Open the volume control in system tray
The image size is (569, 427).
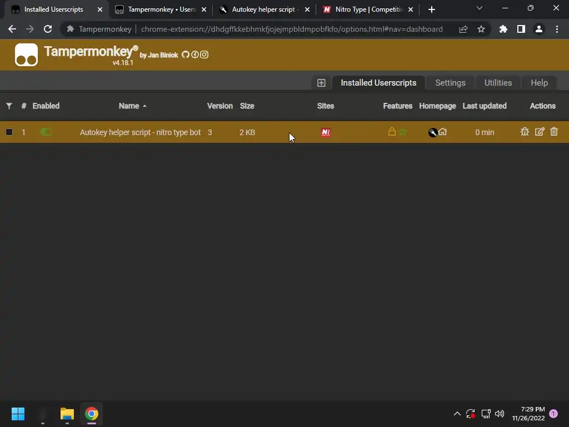coord(500,414)
